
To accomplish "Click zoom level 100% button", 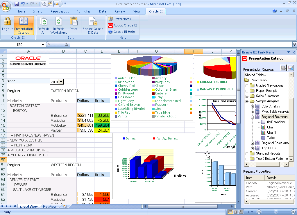I will [x=250, y=212].
